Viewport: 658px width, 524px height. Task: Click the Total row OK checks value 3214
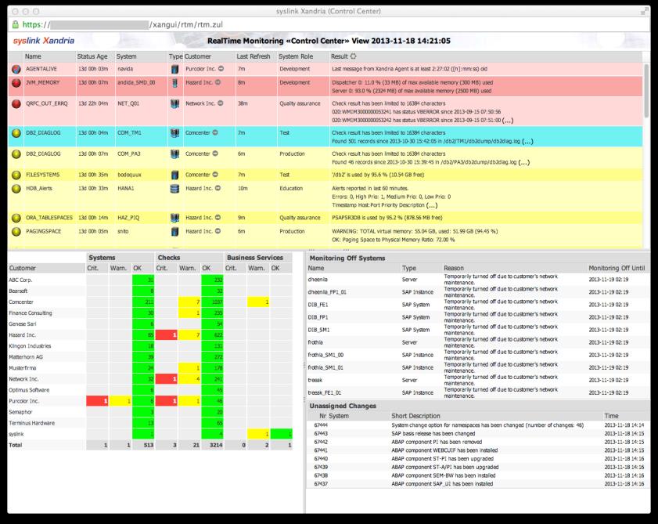tap(216, 445)
